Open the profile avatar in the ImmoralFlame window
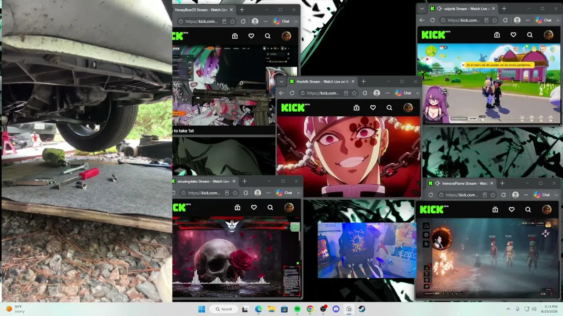The height and width of the screenshot is (316, 563). pos(547,210)
